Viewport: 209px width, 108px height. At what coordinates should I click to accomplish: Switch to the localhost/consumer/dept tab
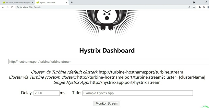pos(17,2)
